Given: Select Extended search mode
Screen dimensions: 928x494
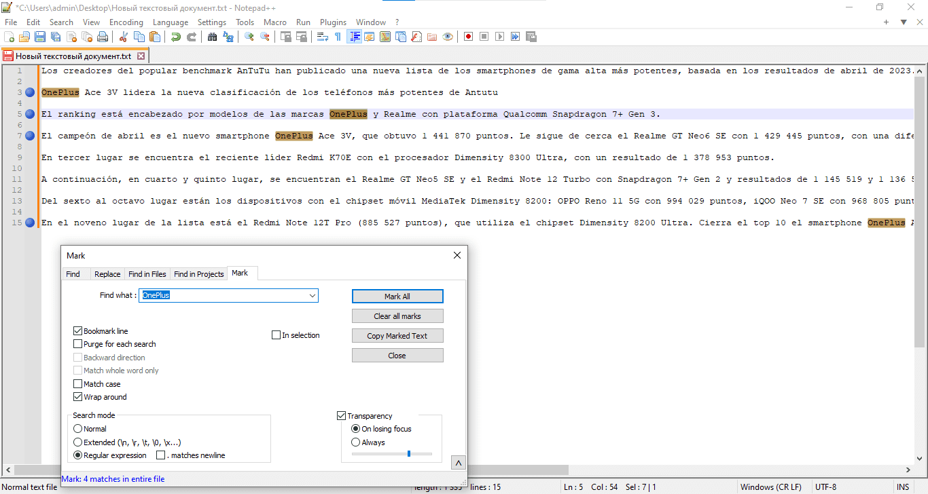Looking at the screenshot, I should 77,442.
